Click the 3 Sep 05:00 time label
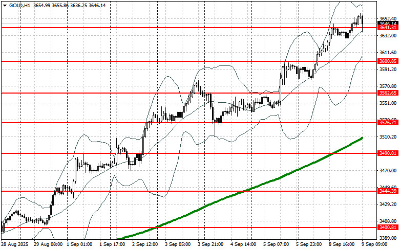The image size is (400, 250). point(178,244)
